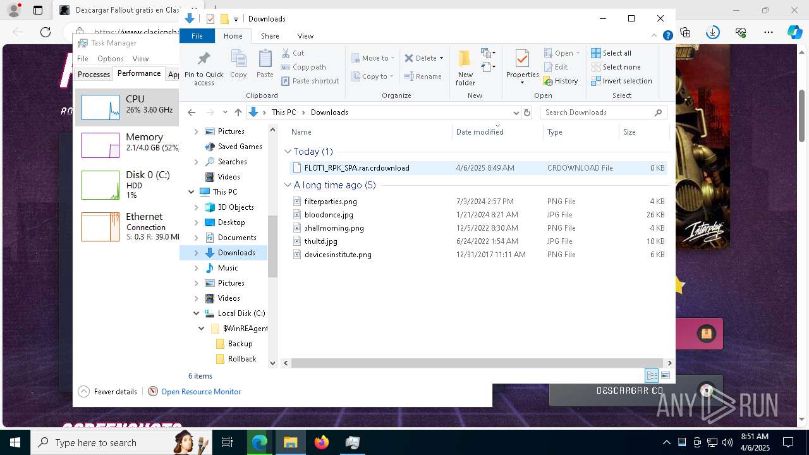The height and width of the screenshot is (455, 809).
Task: Switch to large icons view layout
Action: coord(666,375)
